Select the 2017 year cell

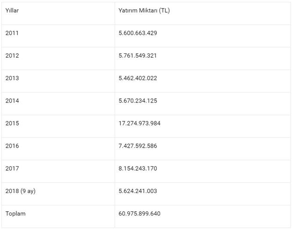click(x=13, y=168)
